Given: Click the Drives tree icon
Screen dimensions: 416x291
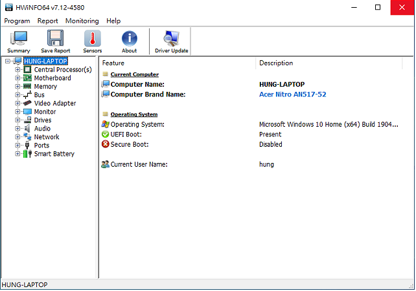Looking at the screenshot, I should pyautogui.click(x=28, y=120).
